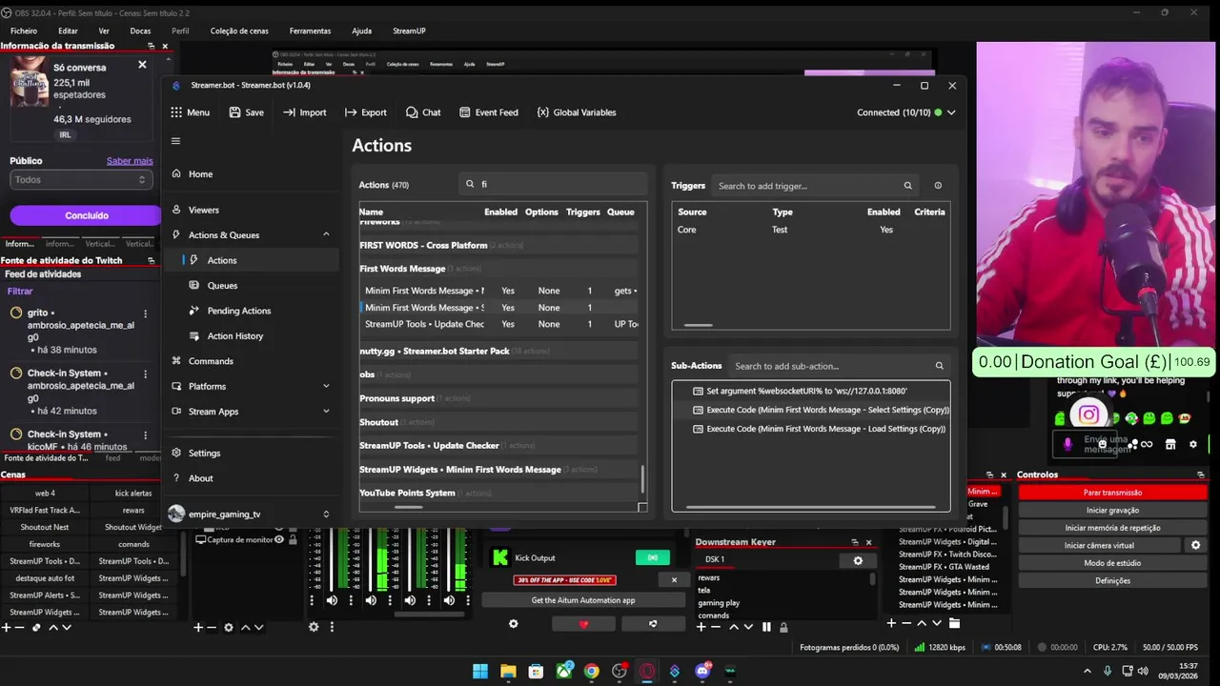The width and height of the screenshot is (1220, 686).
Task: Open Action History in the sidebar
Action: coord(234,335)
